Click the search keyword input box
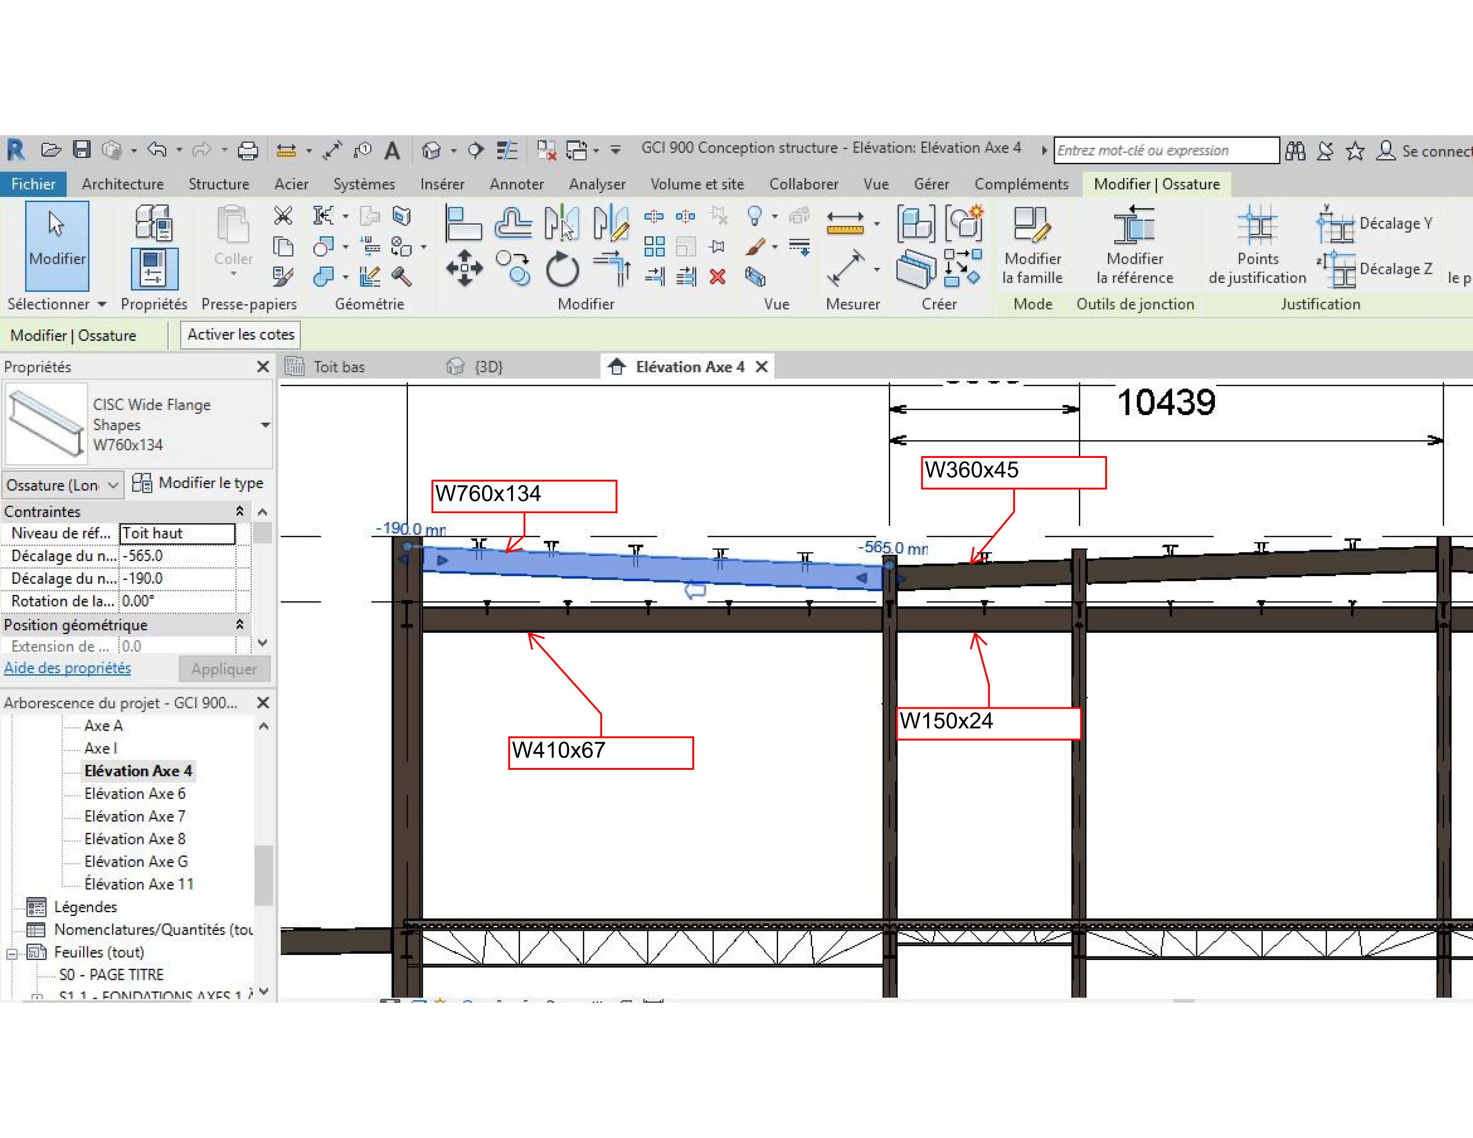The image size is (1473, 1138). coord(1166,150)
